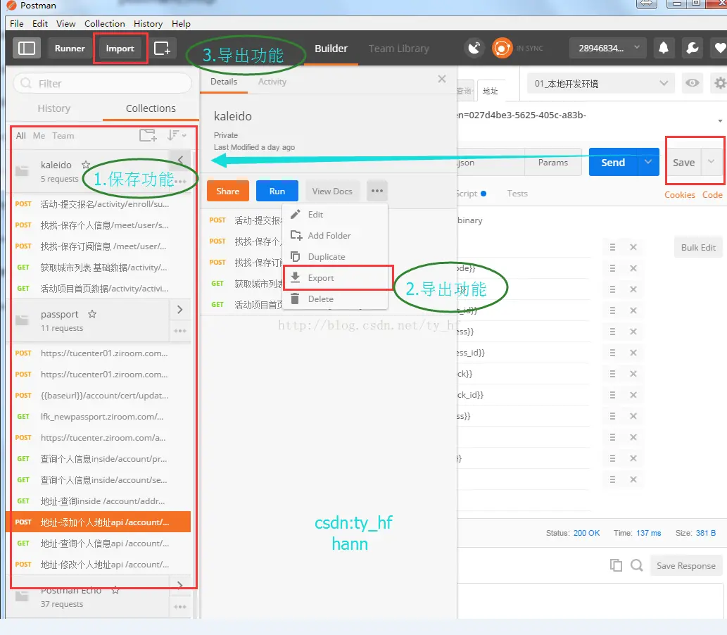
Task: Select the highlighted 地址-添加个人地址api request
Action: click(99, 522)
